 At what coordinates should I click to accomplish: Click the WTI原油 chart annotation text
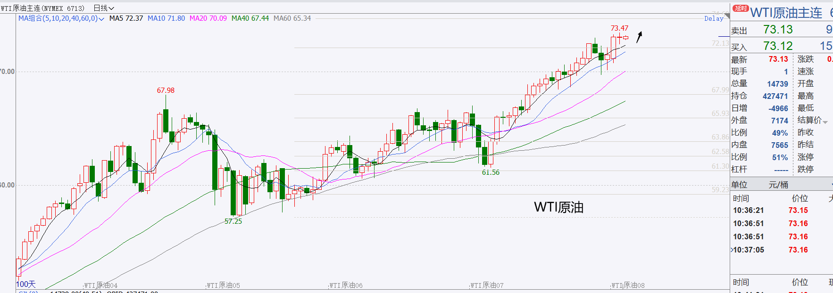[559, 207]
